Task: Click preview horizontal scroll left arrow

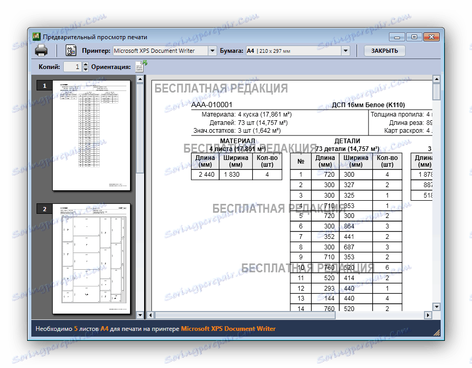Action: [x=150, y=315]
